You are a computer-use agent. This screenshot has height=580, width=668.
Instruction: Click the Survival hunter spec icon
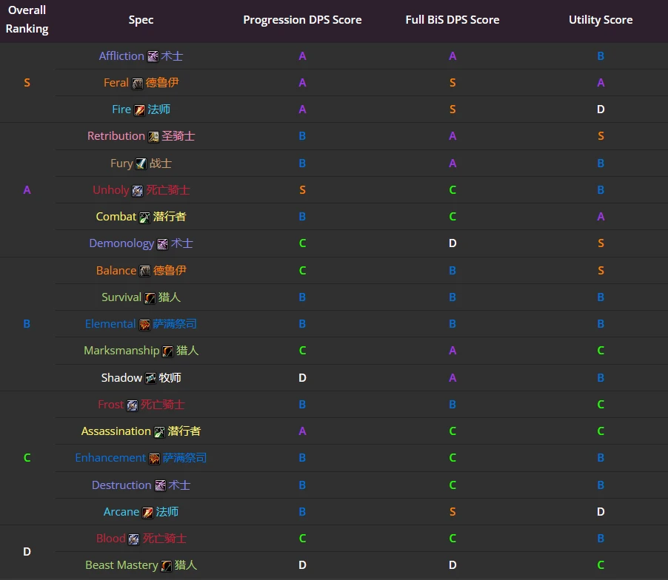coord(150,298)
